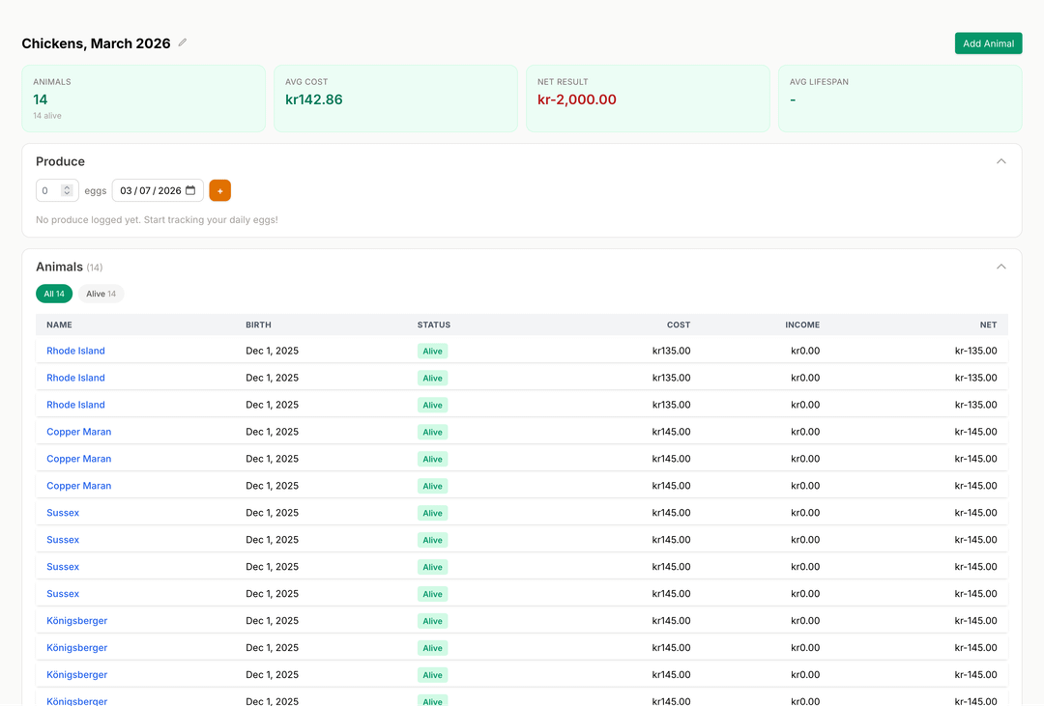The height and width of the screenshot is (706, 1044).
Task: Click the Add Animal button
Action: click(x=988, y=43)
